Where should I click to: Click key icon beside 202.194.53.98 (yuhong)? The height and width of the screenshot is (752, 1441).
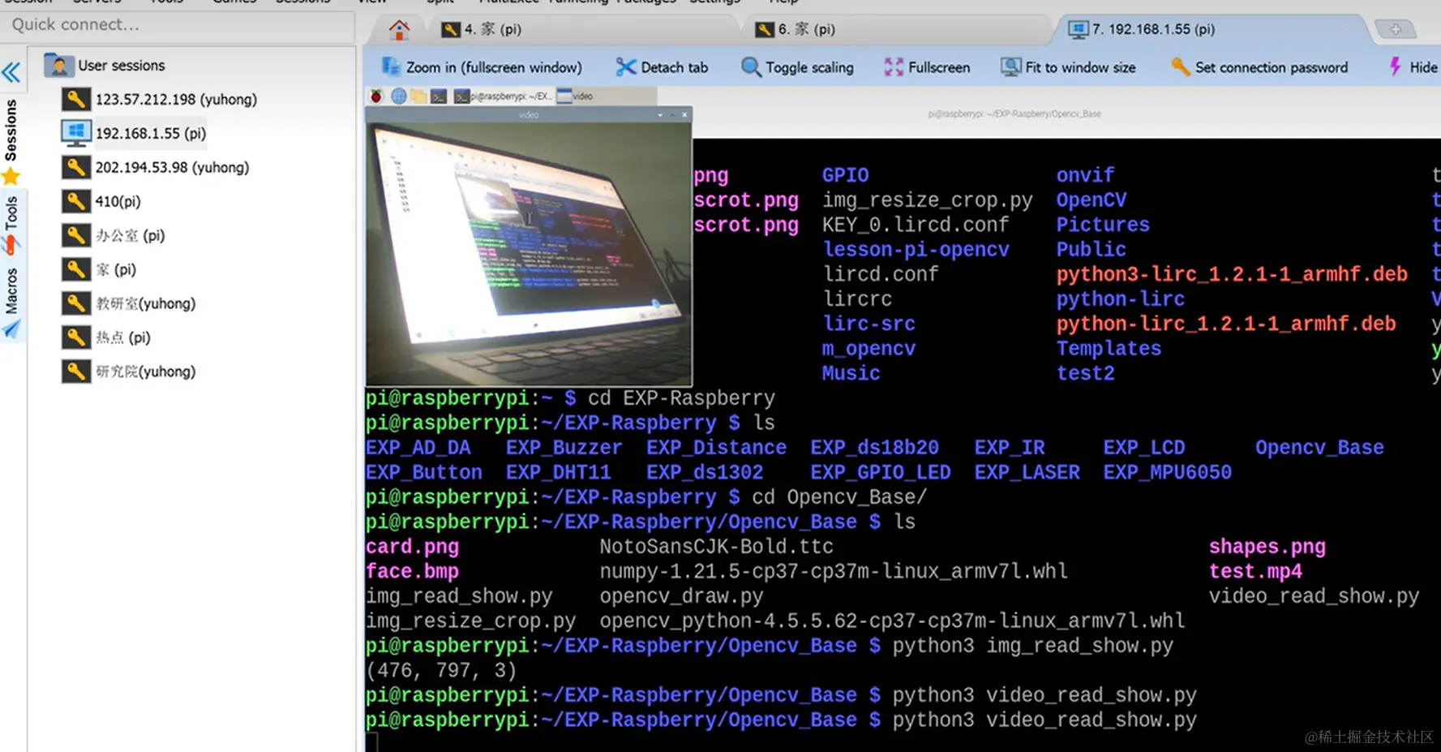(x=76, y=167)
